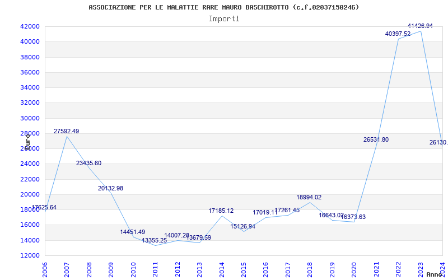
Task: Select the 23435.60 data label
Action: pos(88,163)
